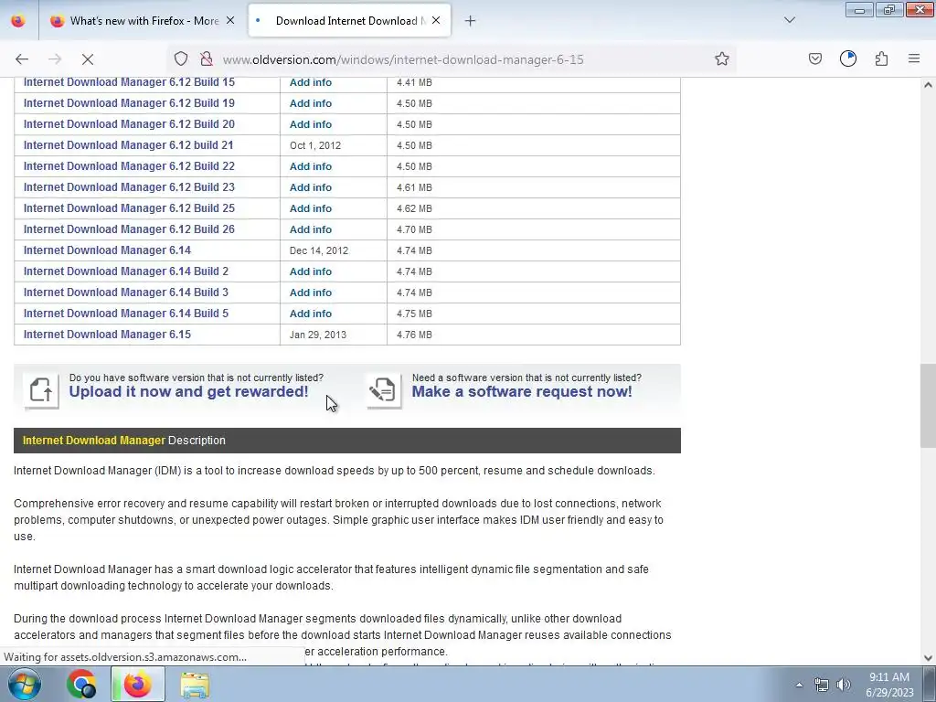This screenshot has height=702, width=936.
Task: Open the Firefox account icon
Action: tap(847, 59)
